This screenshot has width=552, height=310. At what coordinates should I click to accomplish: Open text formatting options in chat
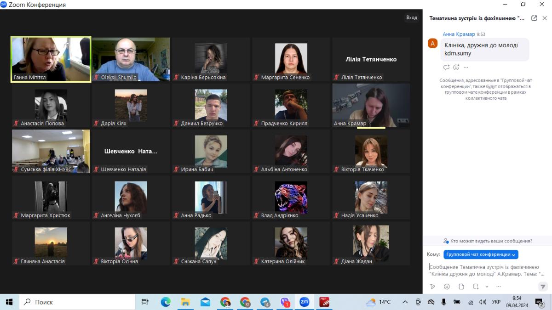[432, 287]
